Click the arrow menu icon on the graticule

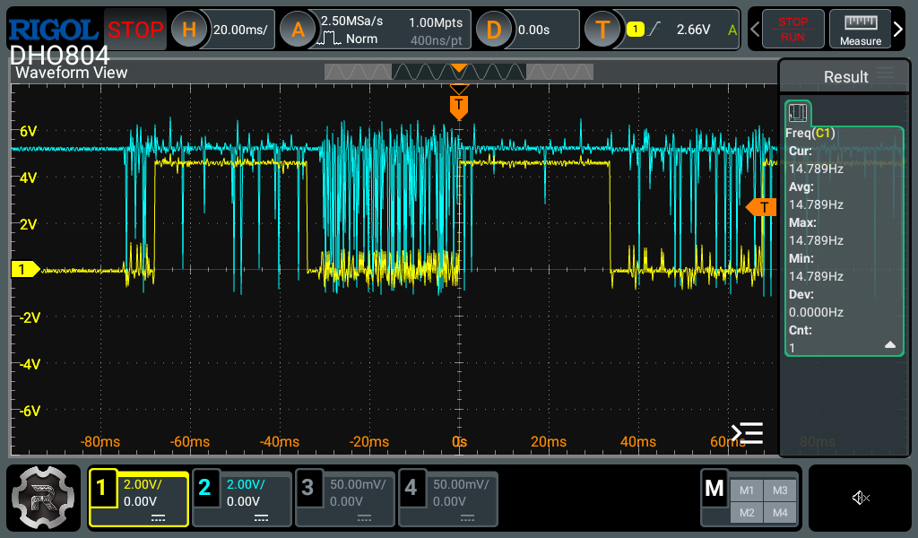click(747, 432)
